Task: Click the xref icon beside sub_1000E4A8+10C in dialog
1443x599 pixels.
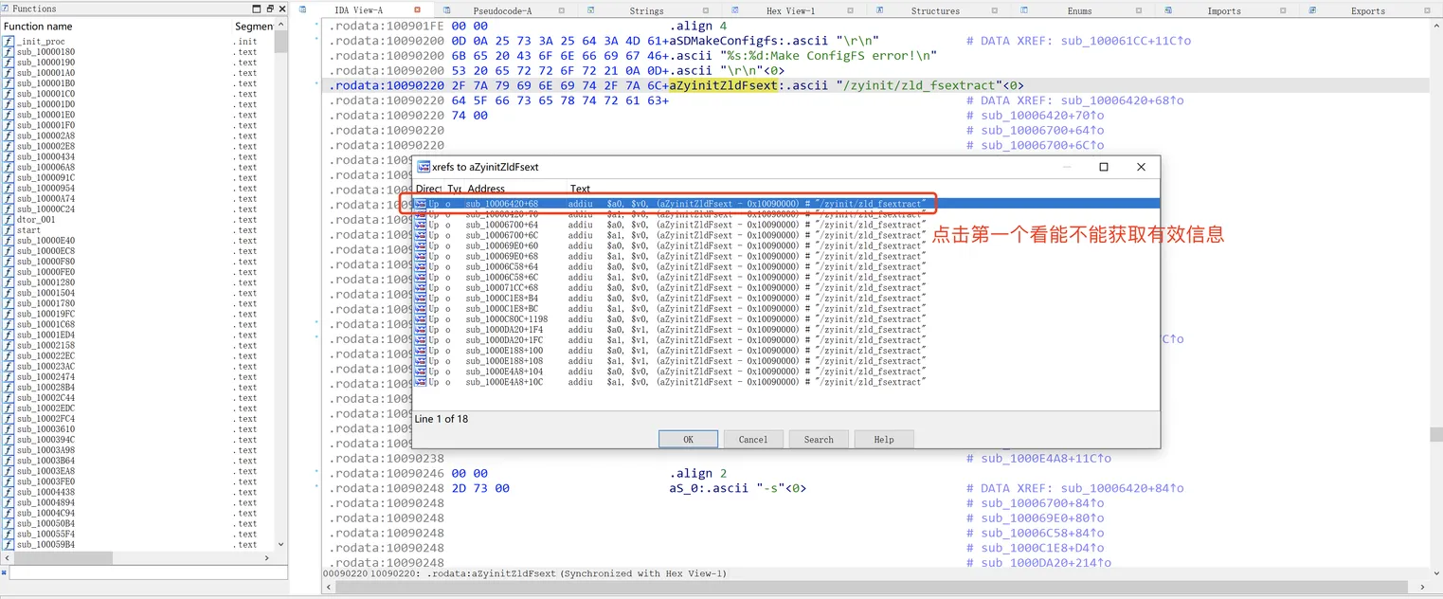Action: click(421, 382)
